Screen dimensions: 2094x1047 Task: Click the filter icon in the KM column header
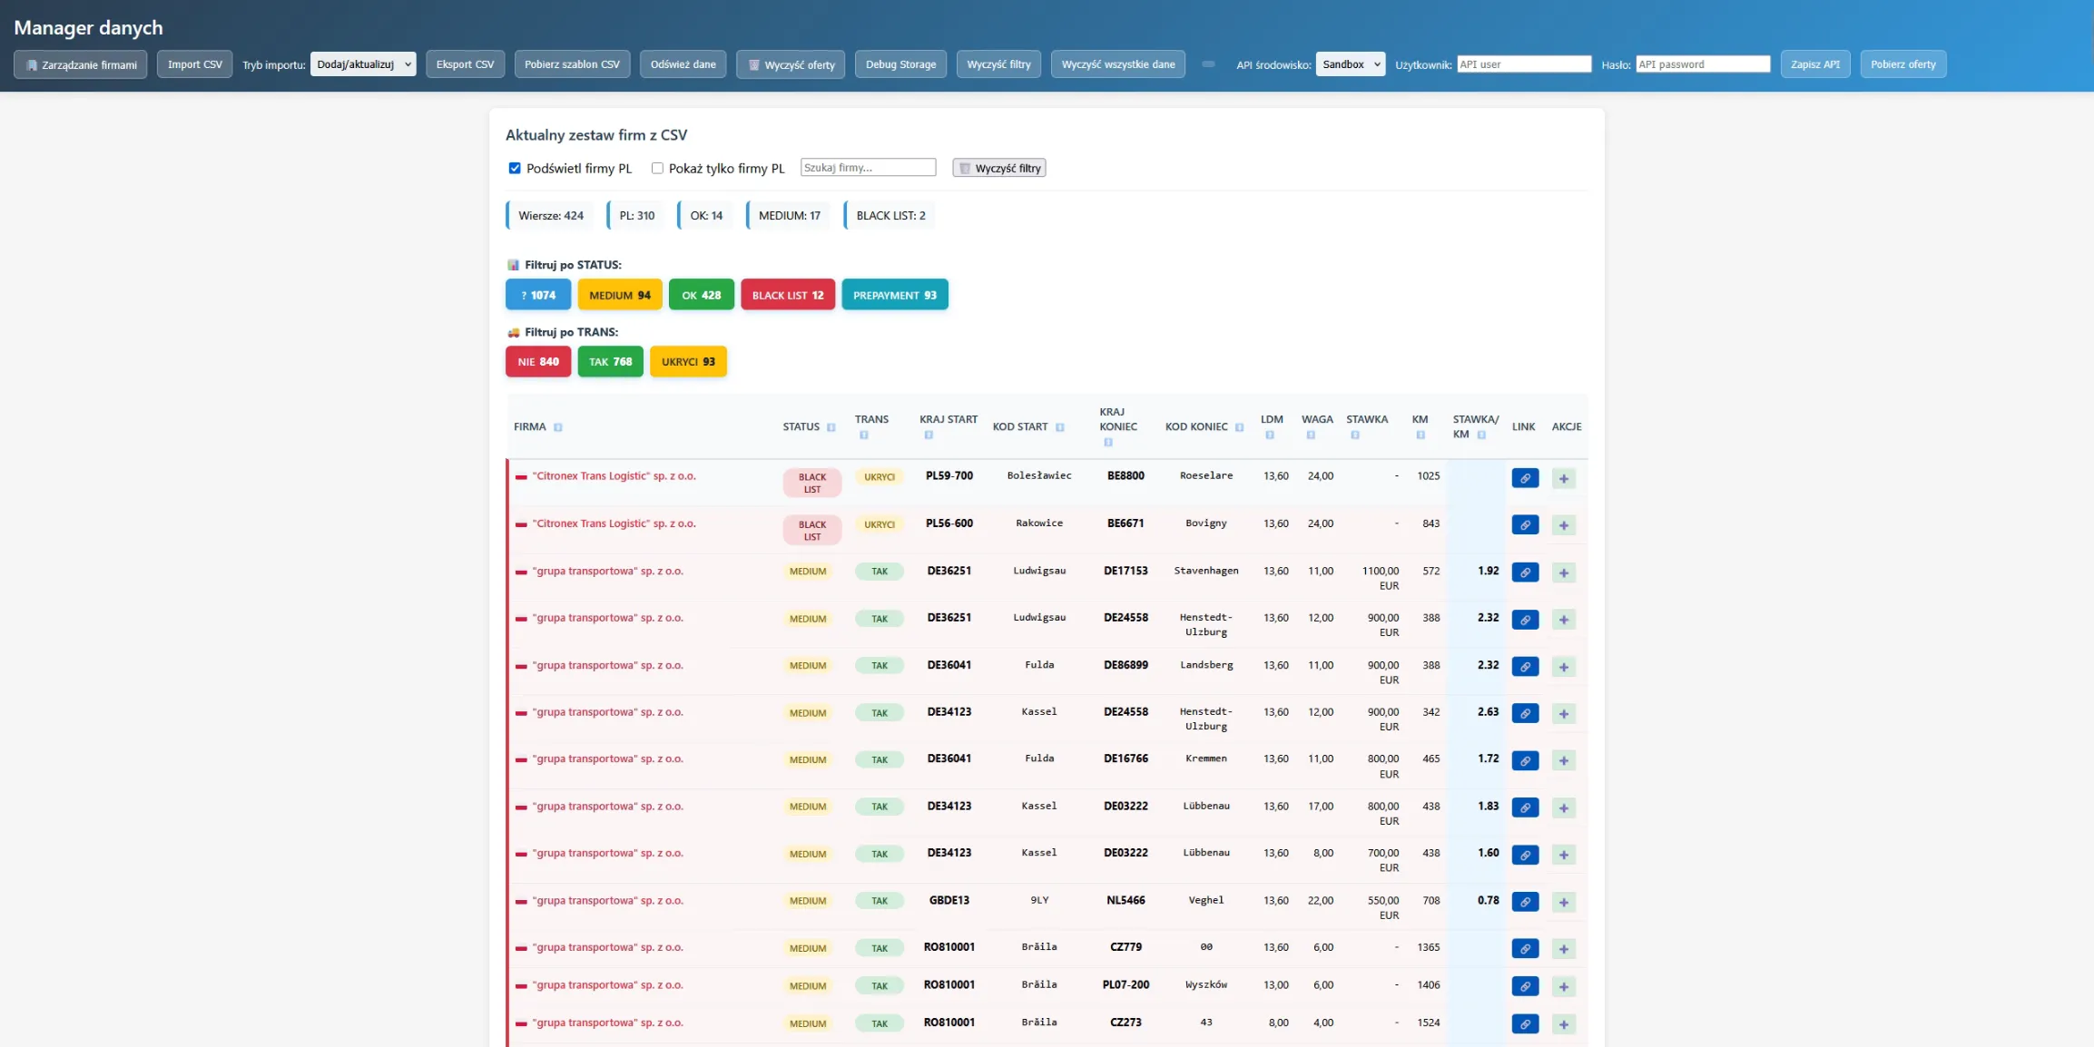click(x=1421, y=434)
